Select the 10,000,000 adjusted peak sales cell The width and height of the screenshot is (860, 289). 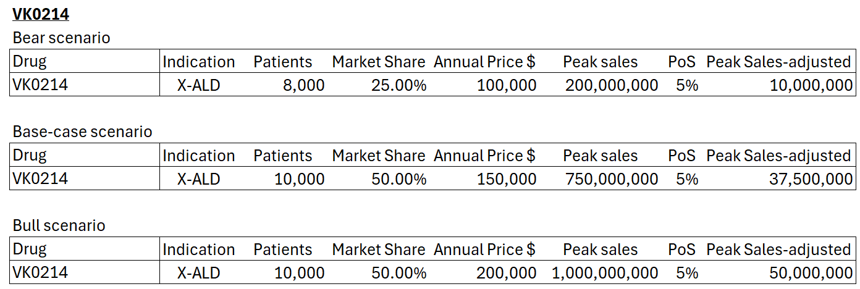click(x=811, y=85)
